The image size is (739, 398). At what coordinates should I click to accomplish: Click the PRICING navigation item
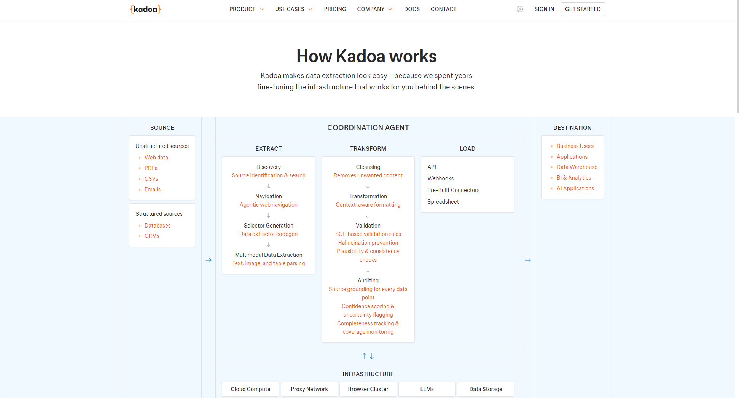coord(335,9)
